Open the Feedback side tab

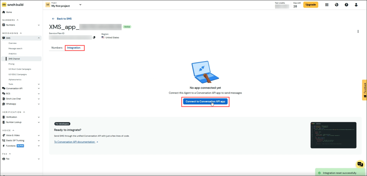pos(364,90)
